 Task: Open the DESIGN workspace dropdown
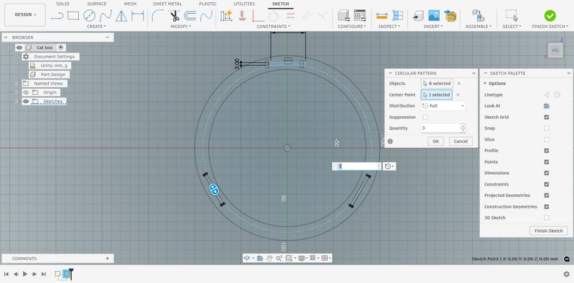point(25,14)
